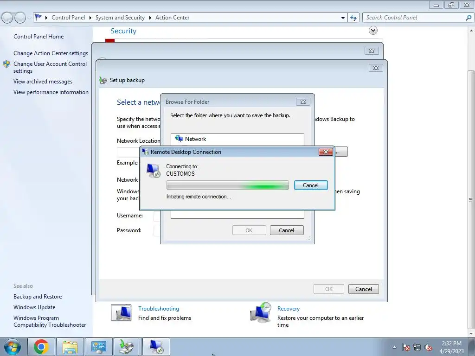Click the muted volume tray icon
This screenshot has width=475, height=356.
pos(428,347)
